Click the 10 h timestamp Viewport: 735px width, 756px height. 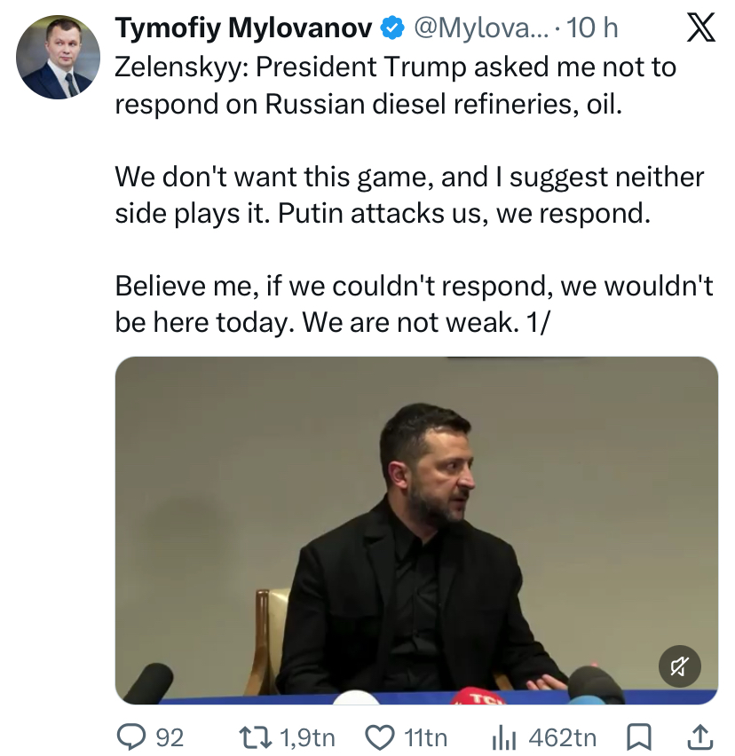coord(592,28)
